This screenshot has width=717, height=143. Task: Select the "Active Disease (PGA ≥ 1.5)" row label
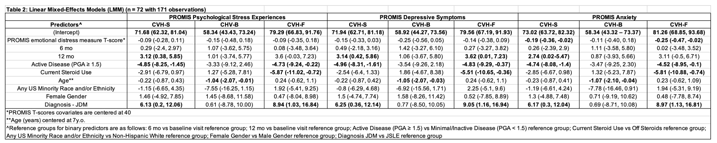tap(66, 64)
